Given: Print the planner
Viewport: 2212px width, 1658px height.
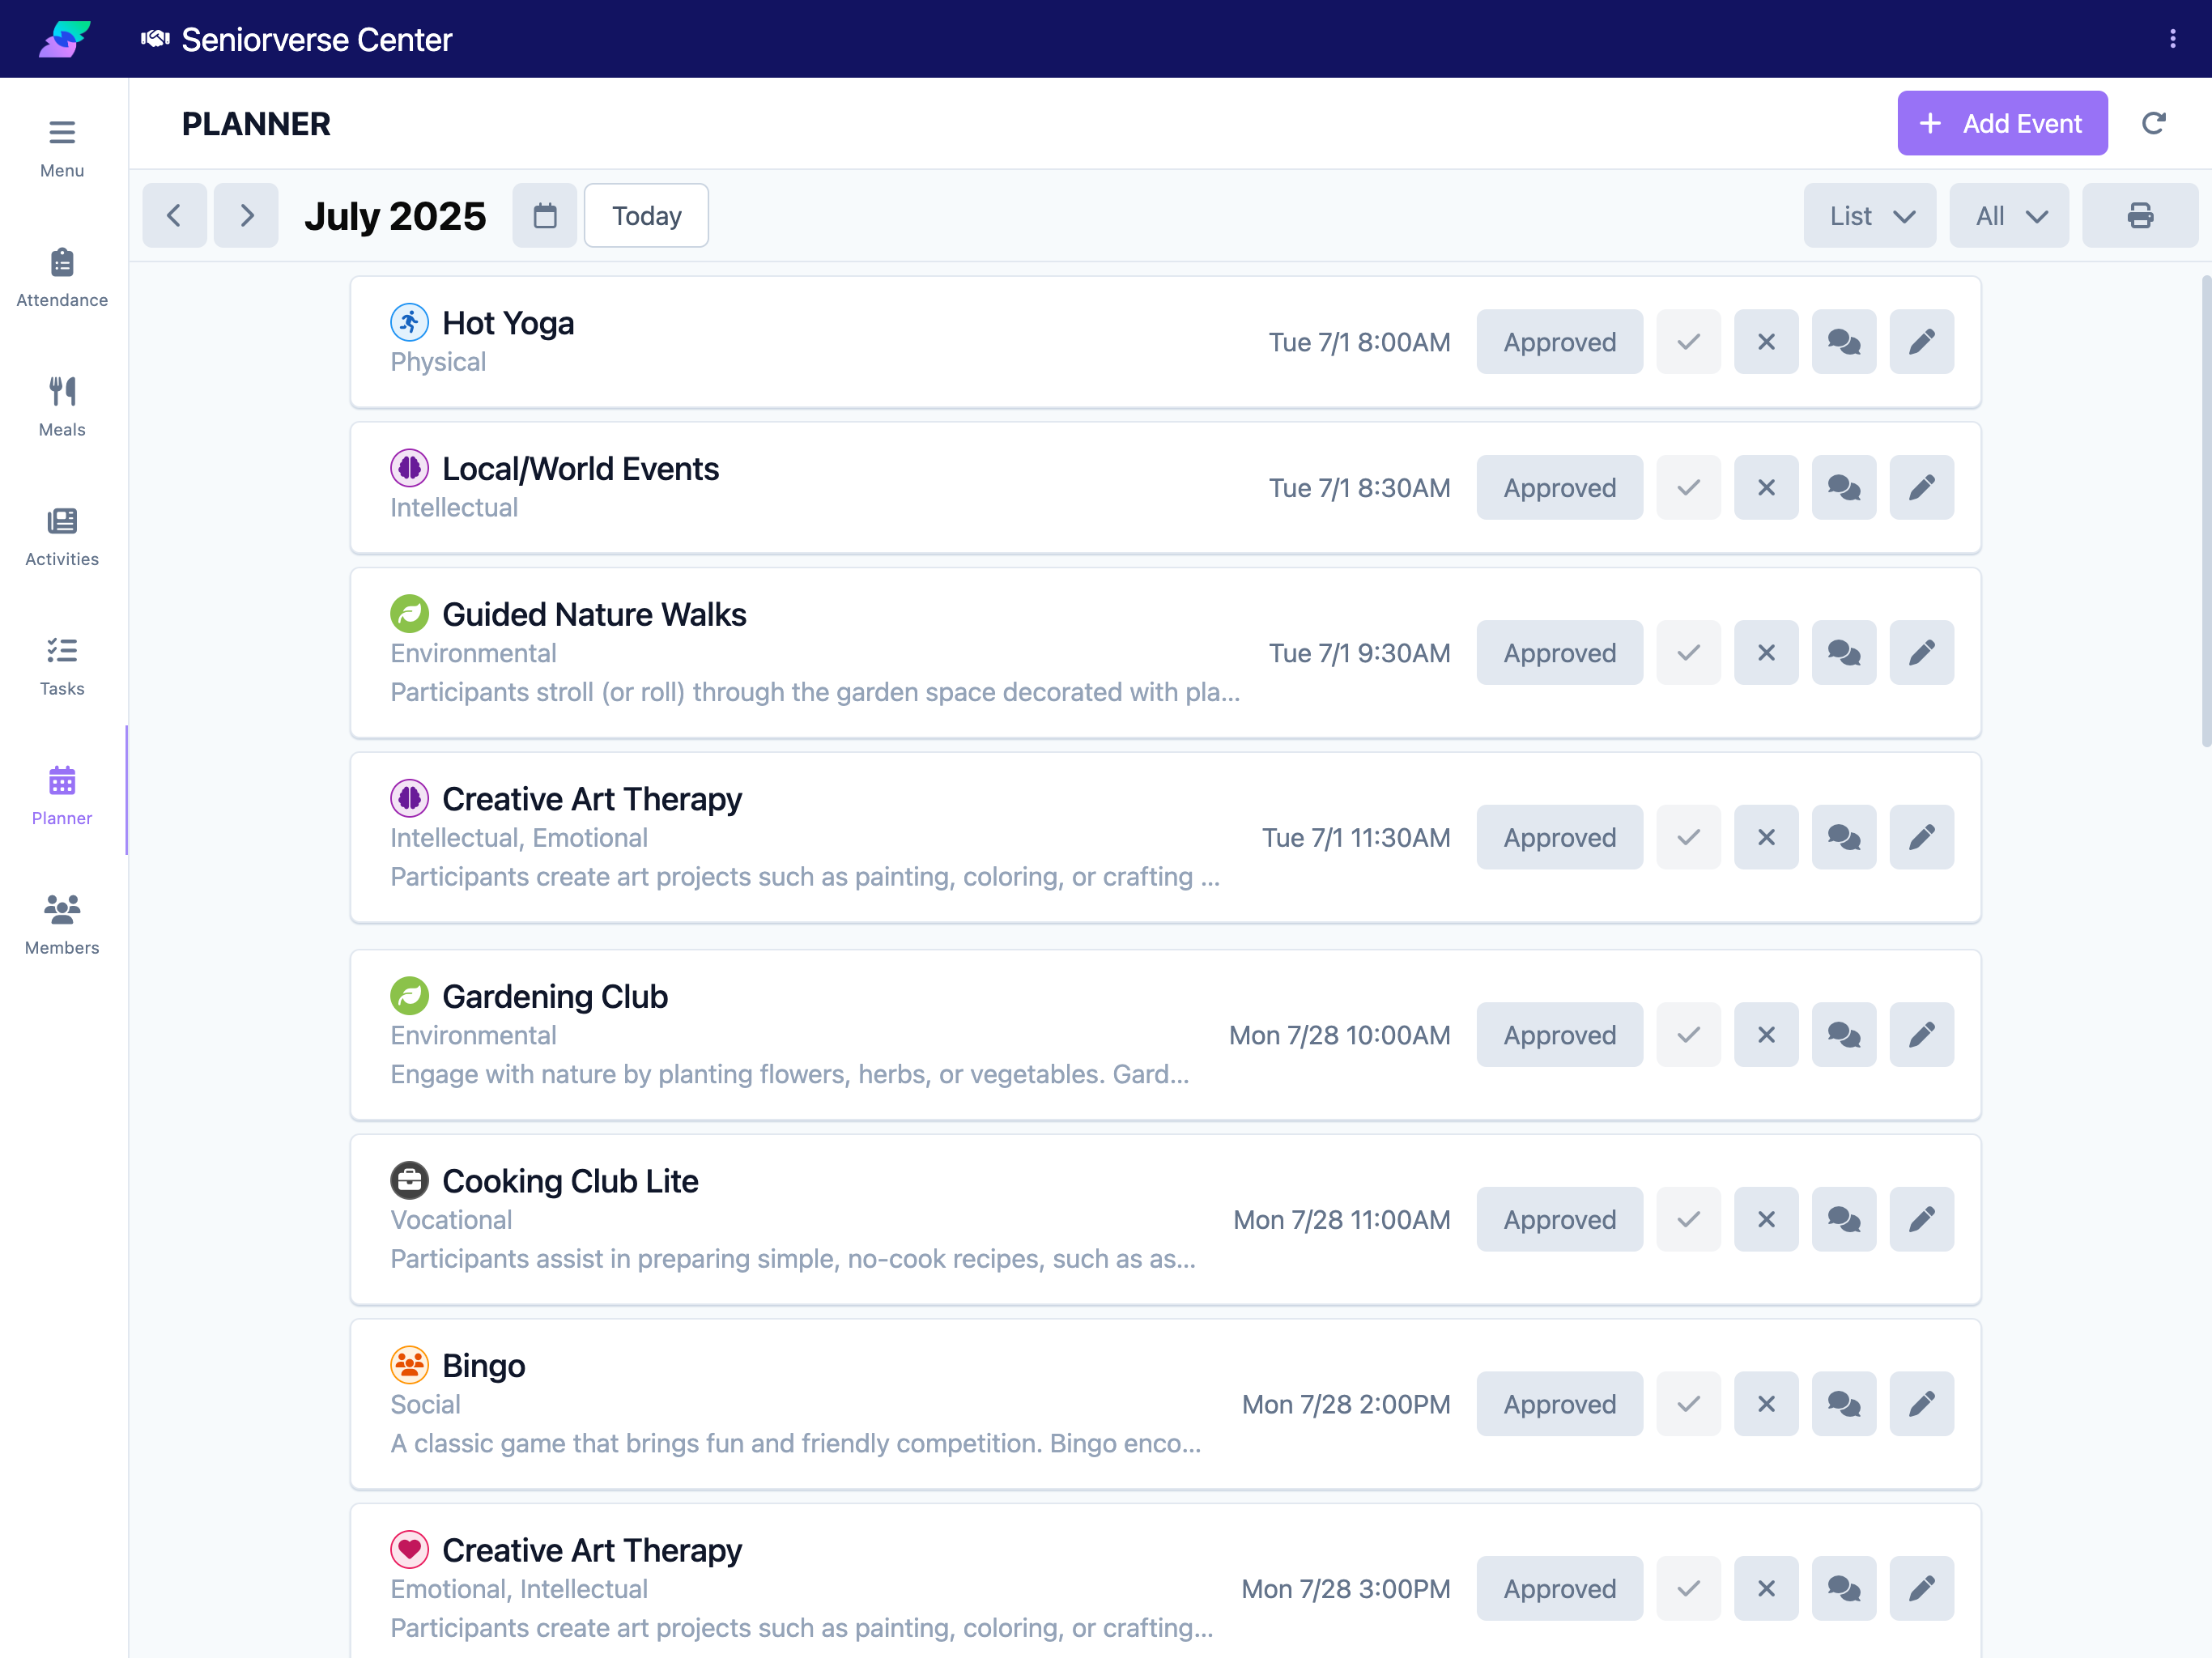Looking at the screenshot, I should 2140,215.
